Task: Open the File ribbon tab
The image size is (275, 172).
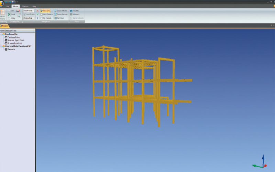Action: (x=8, y=6)
